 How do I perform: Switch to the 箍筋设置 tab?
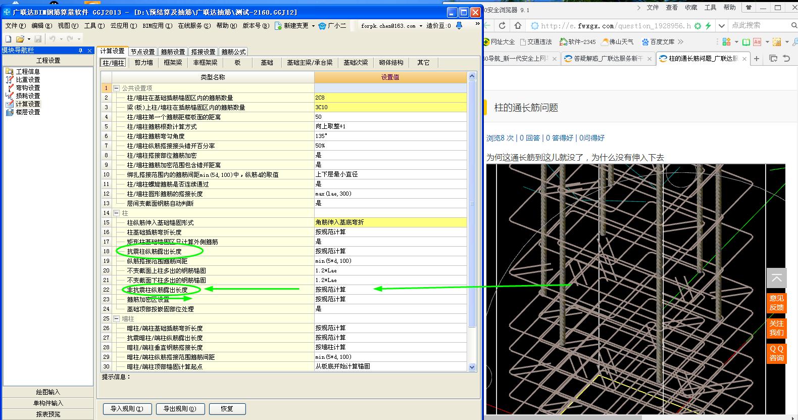coord(173,52)
